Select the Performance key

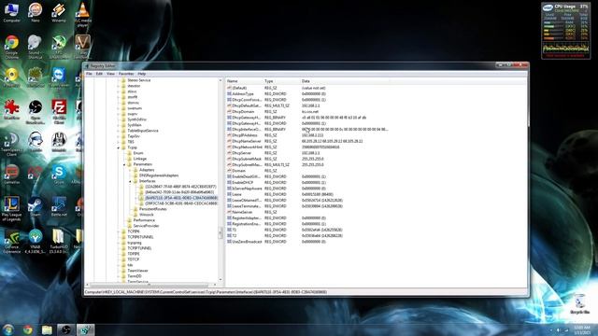click(x=144, y=220)
